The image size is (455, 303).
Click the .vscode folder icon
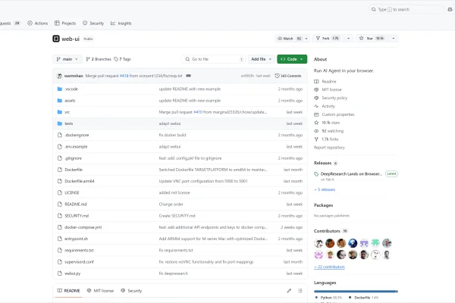click(60, 89)
